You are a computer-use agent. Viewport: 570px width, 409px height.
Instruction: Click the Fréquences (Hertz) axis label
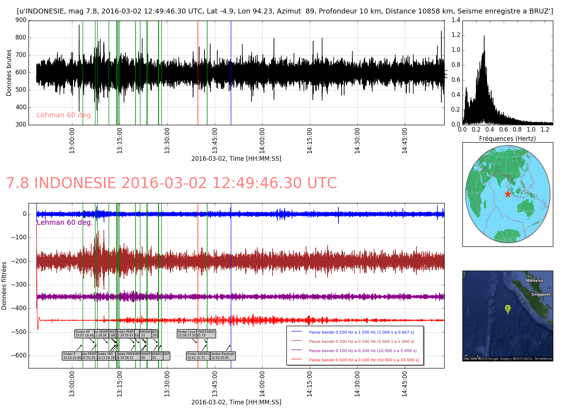coord(507,139)
